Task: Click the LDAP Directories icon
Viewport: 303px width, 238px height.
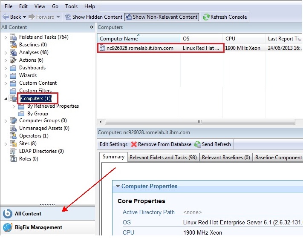Action: 13,151
